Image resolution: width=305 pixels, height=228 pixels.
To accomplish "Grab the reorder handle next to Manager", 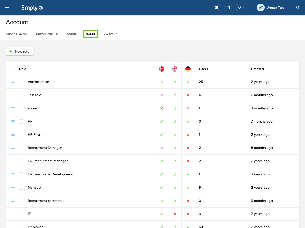I will (x=13, y=187).
